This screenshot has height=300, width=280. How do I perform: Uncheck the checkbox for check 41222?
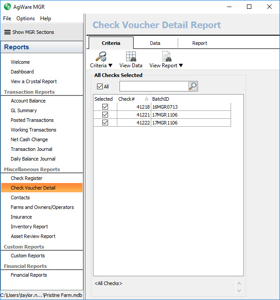tap(105, 123)
